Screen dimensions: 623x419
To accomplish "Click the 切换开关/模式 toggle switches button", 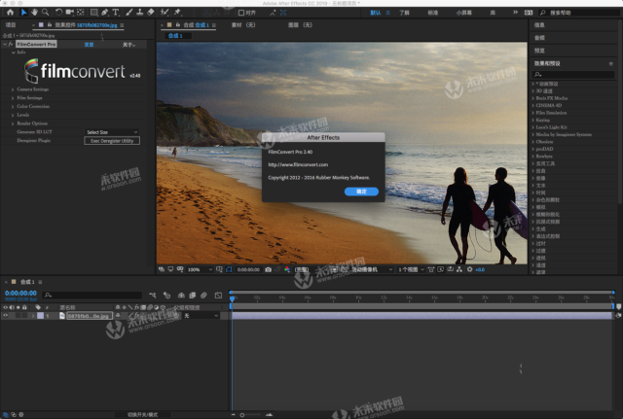I will pyautogui.click(x=142, y=415).
